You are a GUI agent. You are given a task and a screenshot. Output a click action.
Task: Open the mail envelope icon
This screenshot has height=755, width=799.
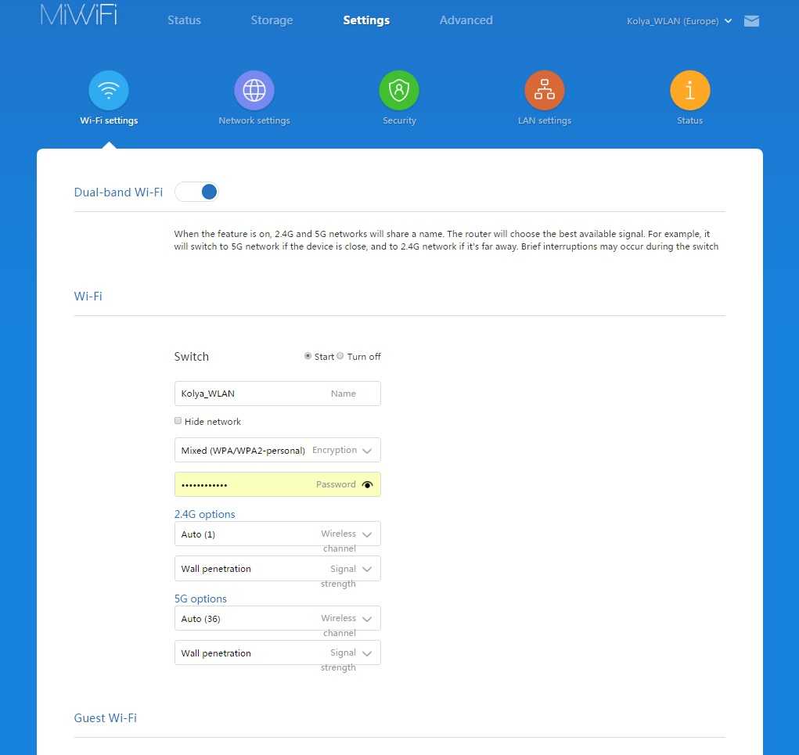click(x=751, y=21)
